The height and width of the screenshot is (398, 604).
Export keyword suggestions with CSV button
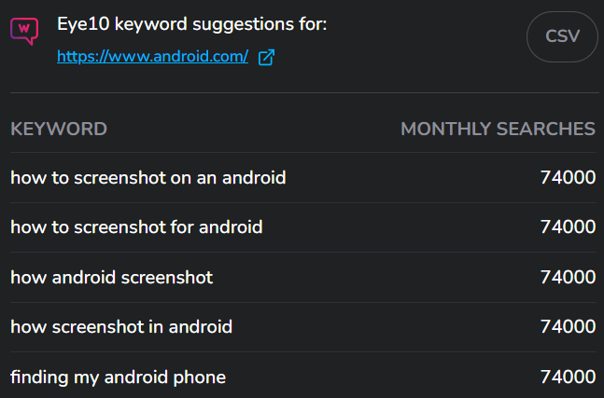[562, 36]
